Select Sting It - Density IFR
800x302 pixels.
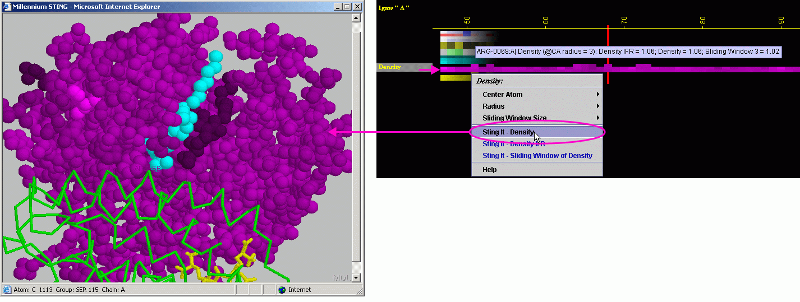pyautogui.click(x=537, y=144)
